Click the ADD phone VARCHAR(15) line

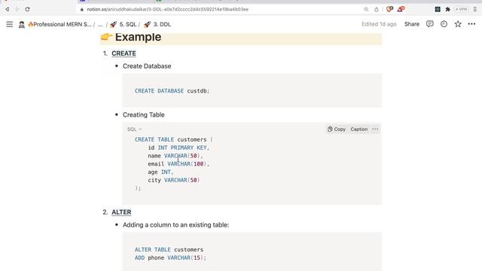(170, 257)
